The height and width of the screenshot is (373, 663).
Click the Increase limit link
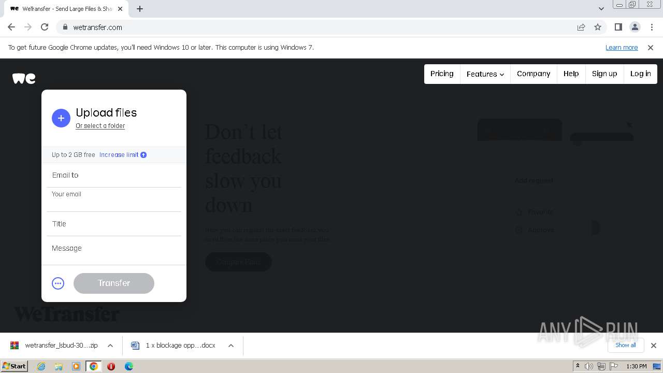[119, 155]
